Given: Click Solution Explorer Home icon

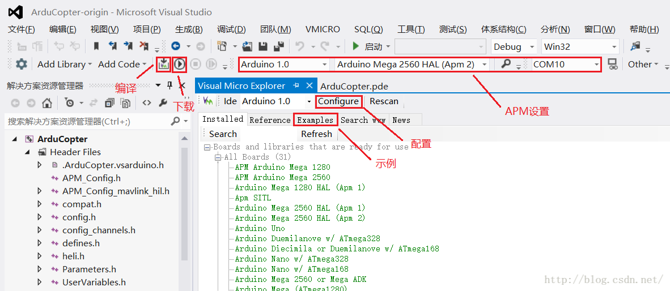Looking at the screenshot, I should [47, 103].
